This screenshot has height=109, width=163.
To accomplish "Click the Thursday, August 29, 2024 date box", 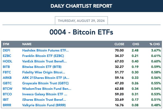I will pos(81,21).
